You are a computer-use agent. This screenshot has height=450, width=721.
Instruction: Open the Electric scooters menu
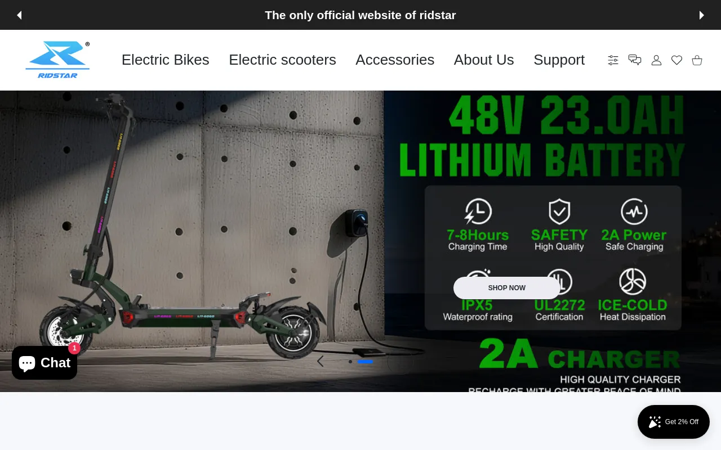tap(282, 60)
